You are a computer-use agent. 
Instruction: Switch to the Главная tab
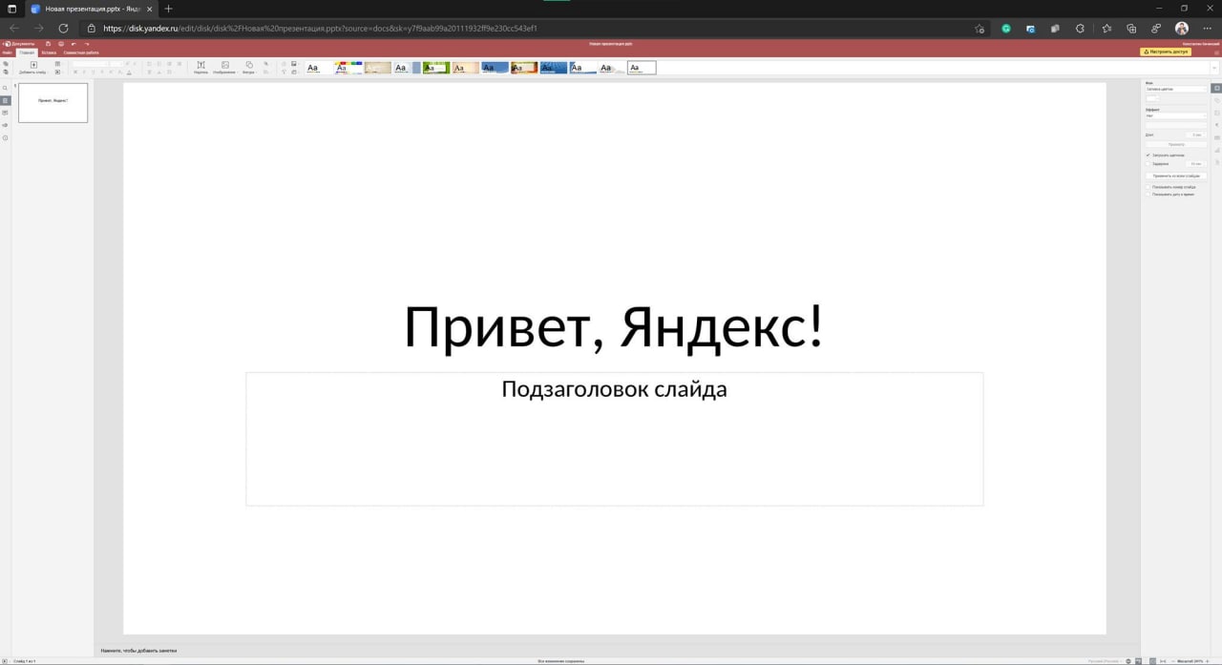click(27, 52)
